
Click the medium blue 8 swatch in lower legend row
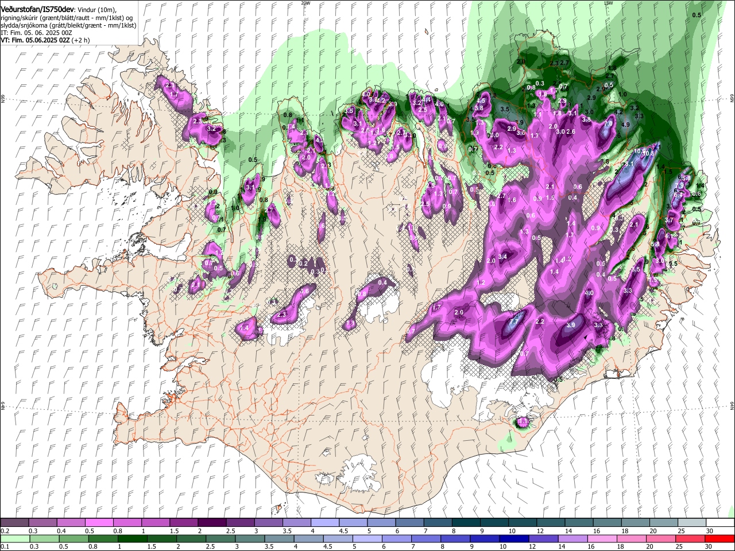point(455,539)
